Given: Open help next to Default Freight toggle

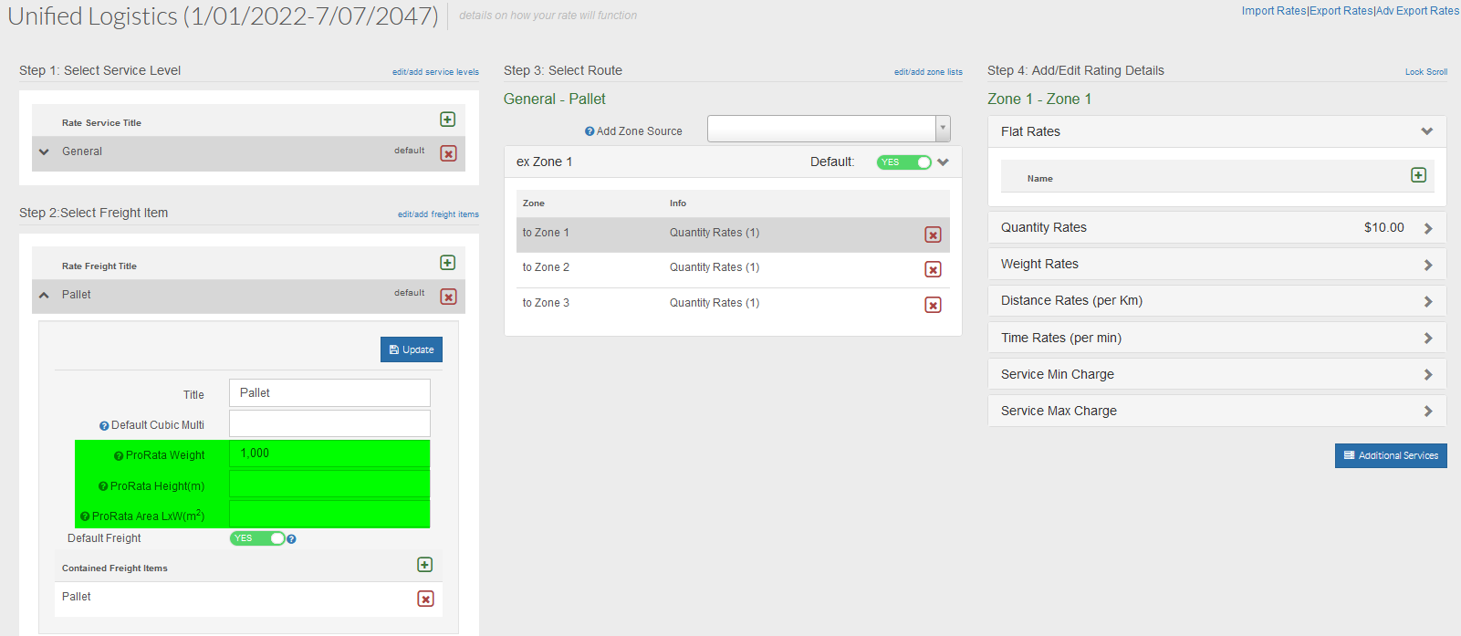Looking at the screenshot, I should tap(291, 539).
